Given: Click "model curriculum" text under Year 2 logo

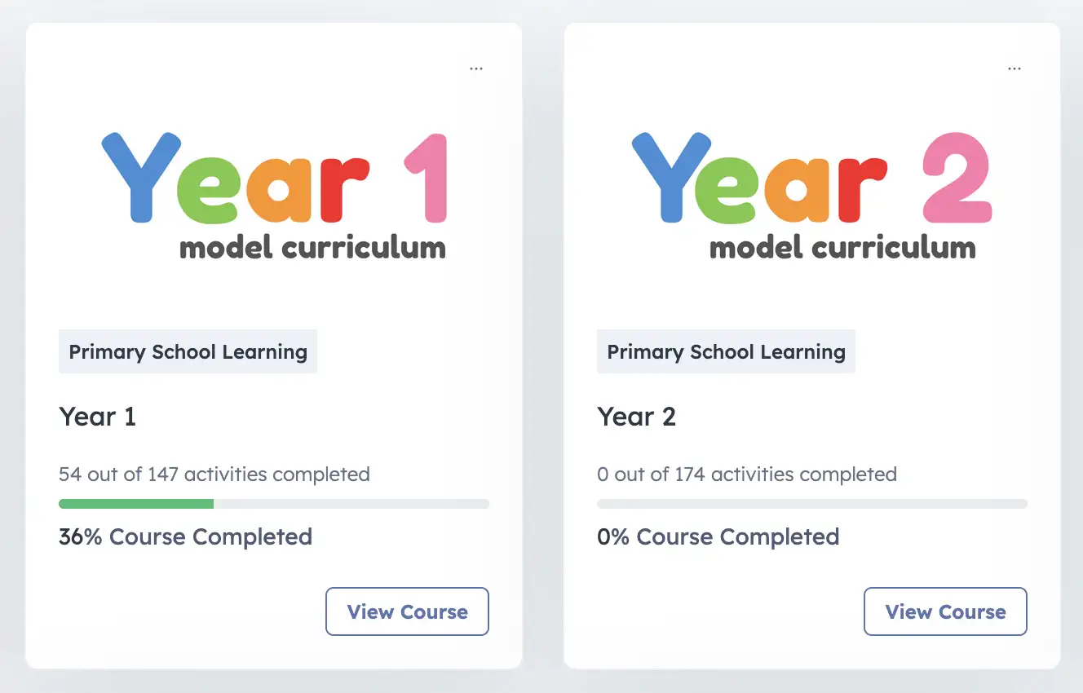Looking at the screenshot, I should [842, 247].
